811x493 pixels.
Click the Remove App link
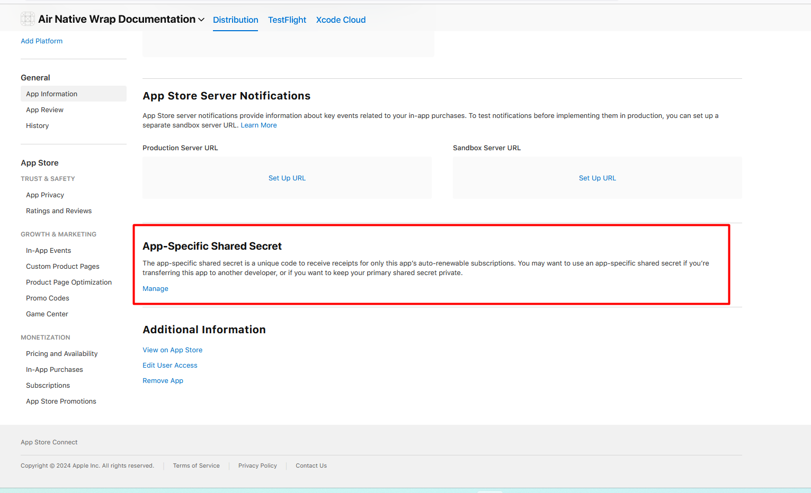[163, 380]
